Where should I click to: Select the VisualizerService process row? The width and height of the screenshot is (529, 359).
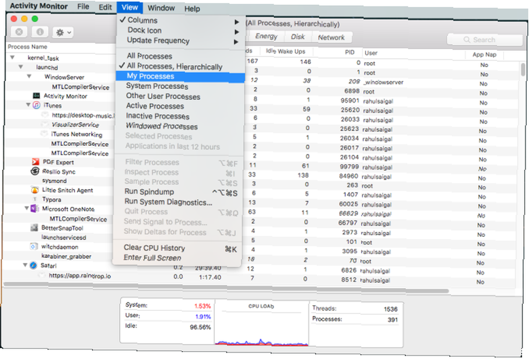(75, 125)
